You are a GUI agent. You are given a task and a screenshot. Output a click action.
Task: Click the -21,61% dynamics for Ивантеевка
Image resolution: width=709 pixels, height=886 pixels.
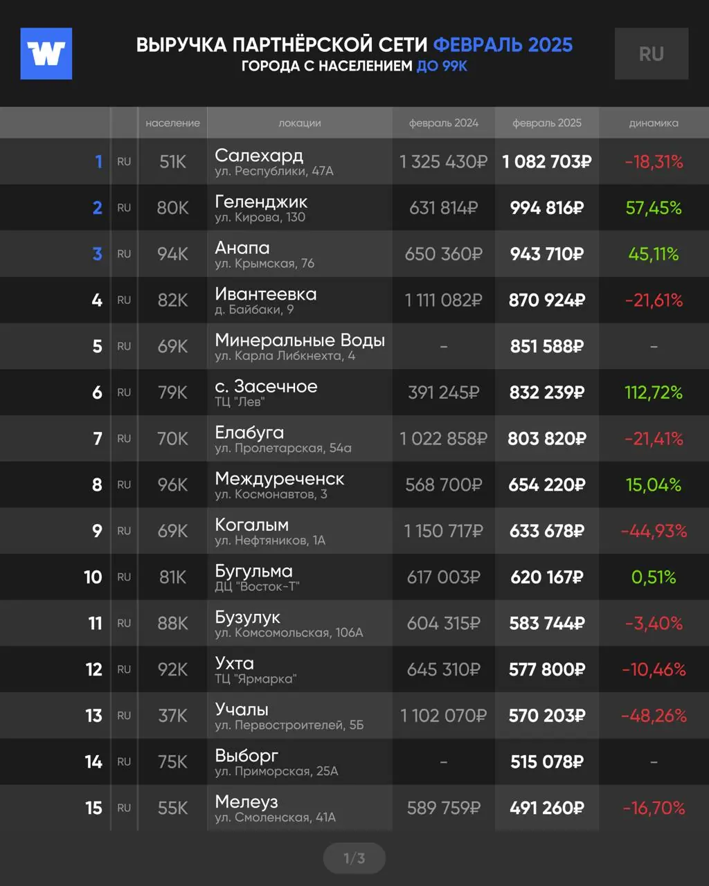(x=654, y=300)
